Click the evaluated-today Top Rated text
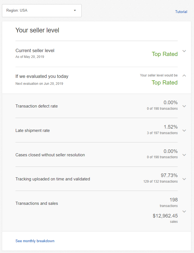Viewport: 194px width, 253px height. pyautogui.click(x=165, y=83)
